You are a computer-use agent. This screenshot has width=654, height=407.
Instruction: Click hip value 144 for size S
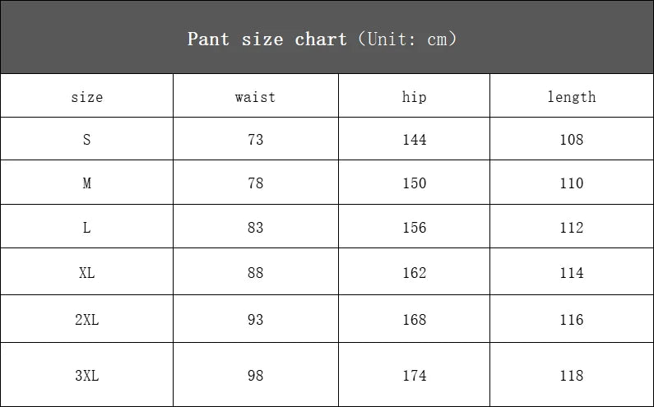pyautogui.click(x=415, y=140)
